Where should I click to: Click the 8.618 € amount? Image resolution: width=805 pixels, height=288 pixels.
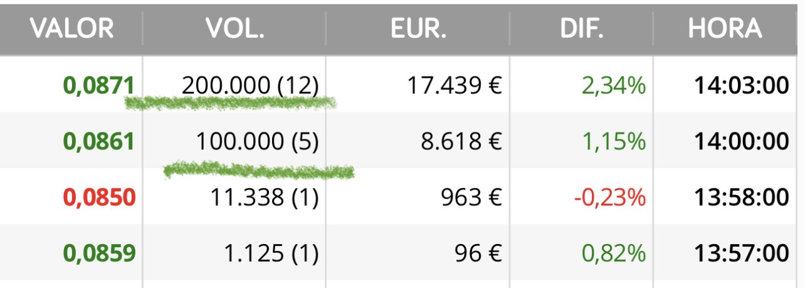tap(463, 142)
